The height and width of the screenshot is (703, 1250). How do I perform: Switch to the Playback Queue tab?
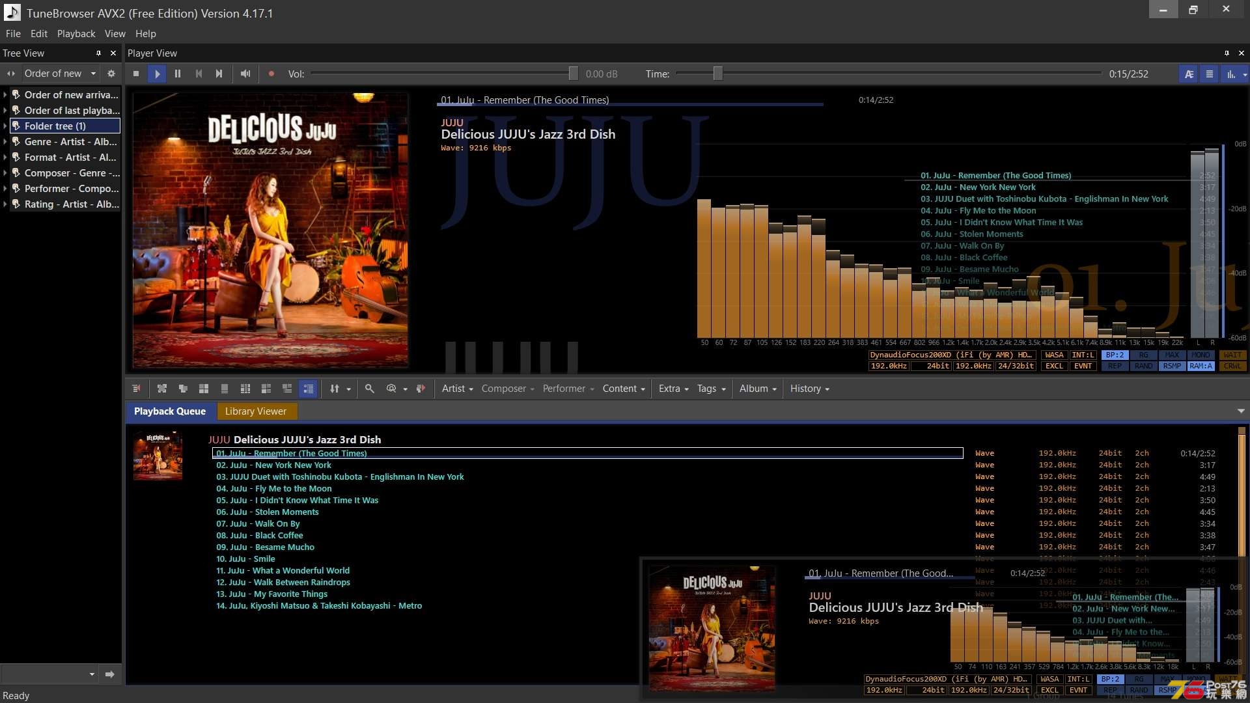point(170,411)
